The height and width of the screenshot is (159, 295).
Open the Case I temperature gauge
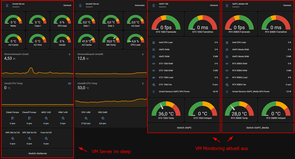point(38,21)
